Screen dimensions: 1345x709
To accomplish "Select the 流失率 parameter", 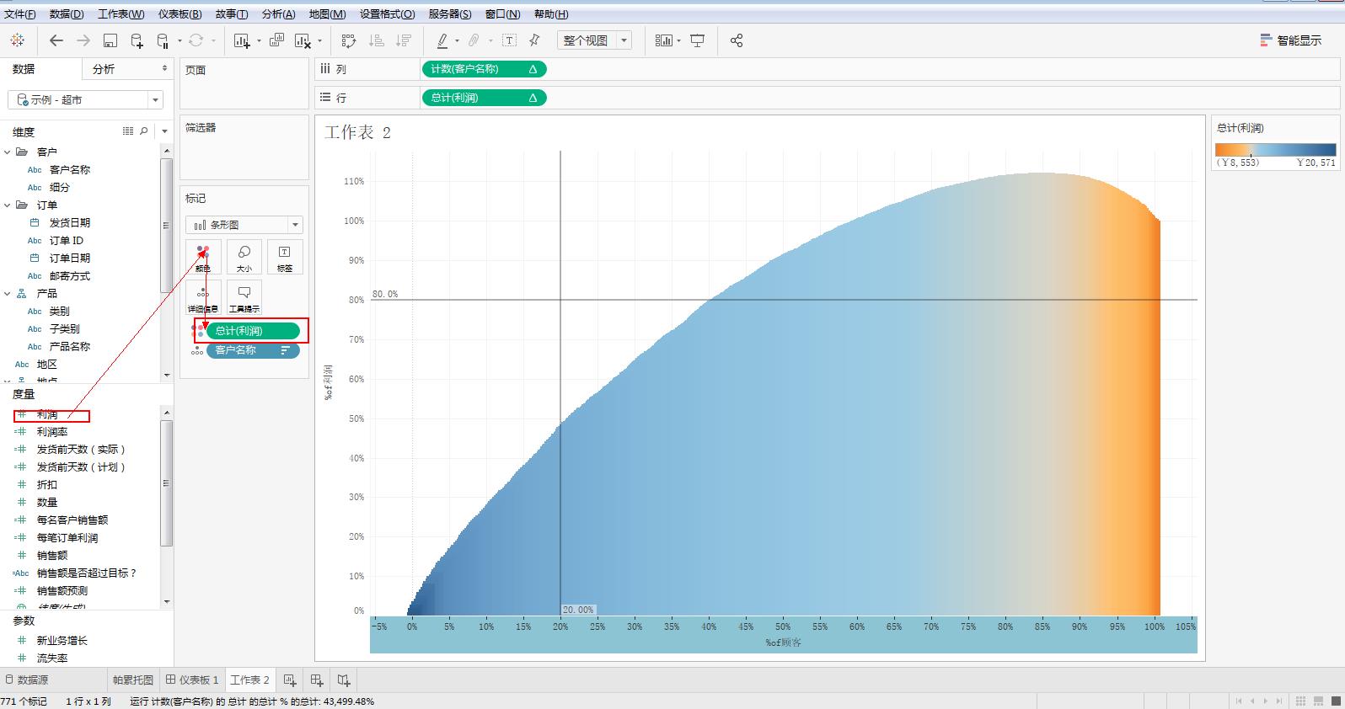I will (x=52, y=658).
